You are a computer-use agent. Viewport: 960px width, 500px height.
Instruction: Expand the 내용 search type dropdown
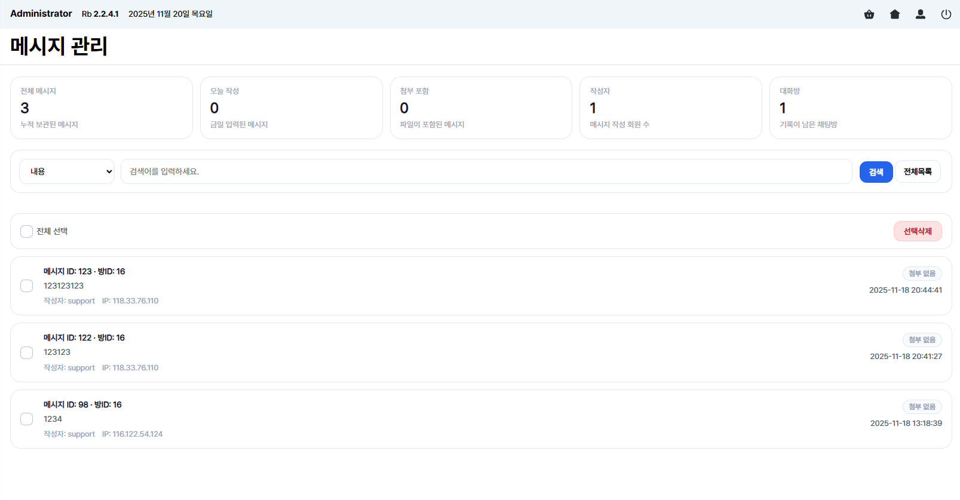pyautogui.click(x=67, y=171)
